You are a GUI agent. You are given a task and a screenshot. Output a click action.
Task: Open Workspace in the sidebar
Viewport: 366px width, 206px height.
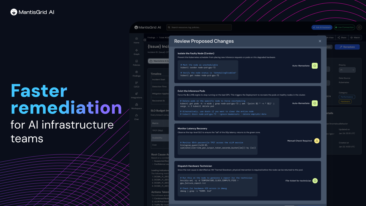(x=136, y=106)
